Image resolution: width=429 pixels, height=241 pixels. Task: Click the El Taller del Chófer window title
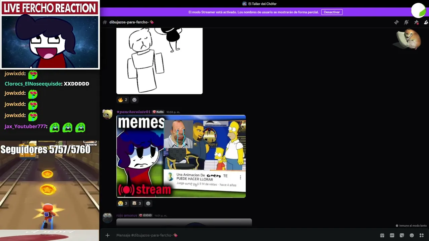click(262, 4)
